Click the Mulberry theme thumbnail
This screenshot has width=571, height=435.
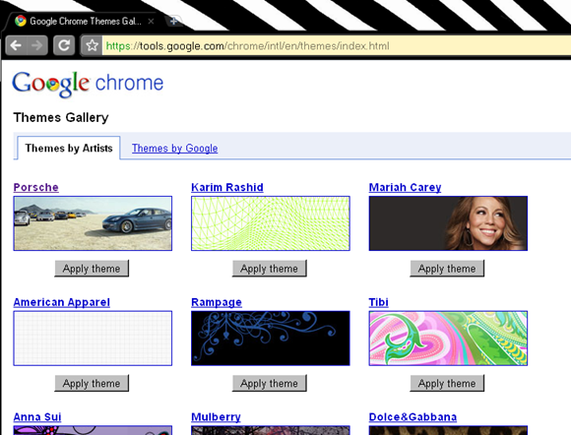point(271,430)
